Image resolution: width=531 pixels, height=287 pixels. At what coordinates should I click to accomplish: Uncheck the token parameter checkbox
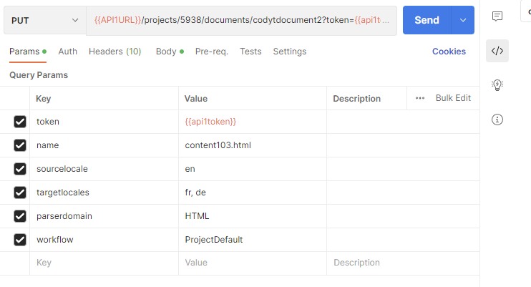20,122
